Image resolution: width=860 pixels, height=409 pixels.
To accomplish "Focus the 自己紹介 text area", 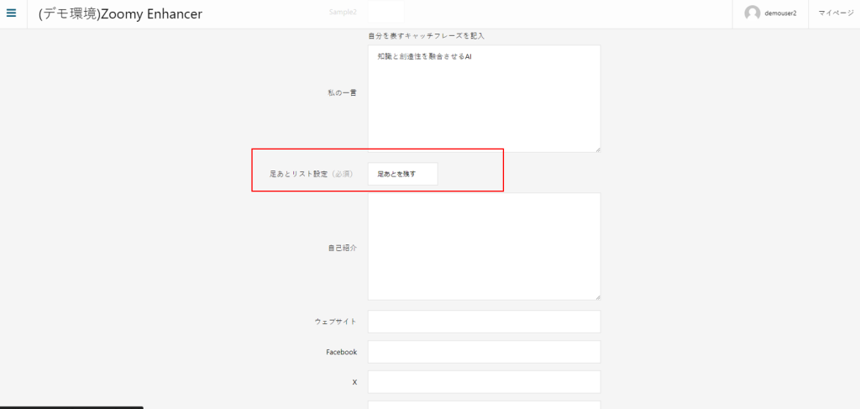I will pyautogui.click(x=484, y=246).
